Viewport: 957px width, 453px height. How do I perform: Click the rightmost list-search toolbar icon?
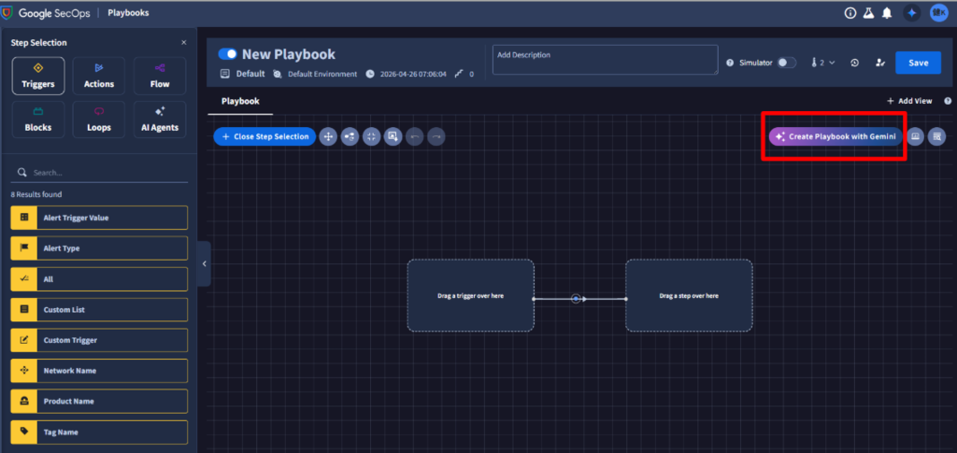[x=936, y=136]
